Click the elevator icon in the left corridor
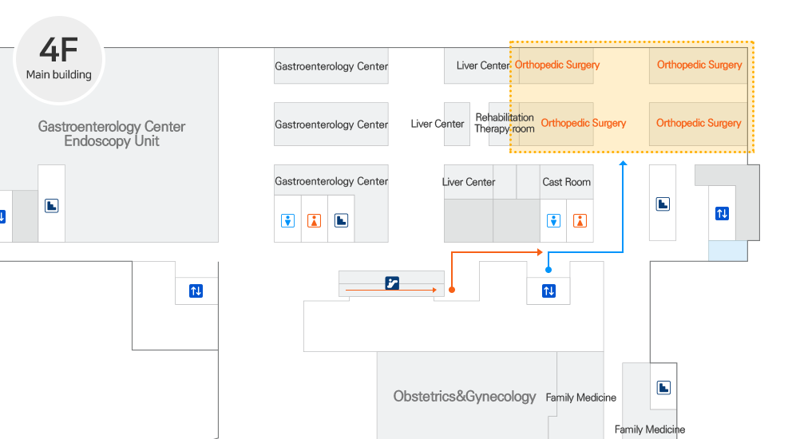Image resolution: width=792 pixels, height=439 pixels. pos(196,291)
